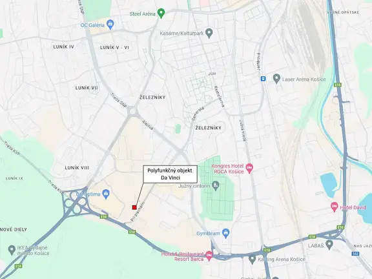
Task: Select the Kongres Hotel ROCA bed icon
Action: (249, 168)
